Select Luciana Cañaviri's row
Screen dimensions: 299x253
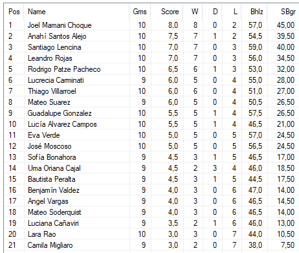click(x=151, y=223)
